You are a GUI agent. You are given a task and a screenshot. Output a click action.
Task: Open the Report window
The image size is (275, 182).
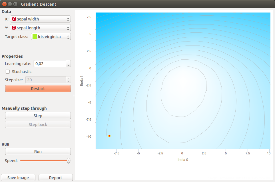pyautogui.click(x=55, y=177)
